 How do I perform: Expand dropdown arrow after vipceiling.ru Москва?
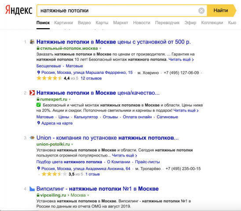[88, 196]
